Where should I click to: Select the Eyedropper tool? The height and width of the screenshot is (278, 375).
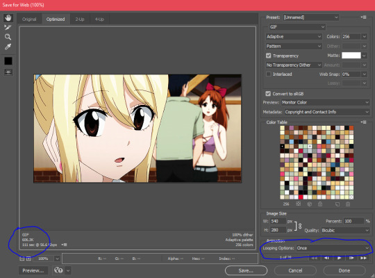click(8, 47)
